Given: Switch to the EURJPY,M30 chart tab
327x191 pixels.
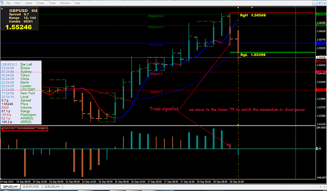Looking at the screenshot, I should tap(31, 187).
